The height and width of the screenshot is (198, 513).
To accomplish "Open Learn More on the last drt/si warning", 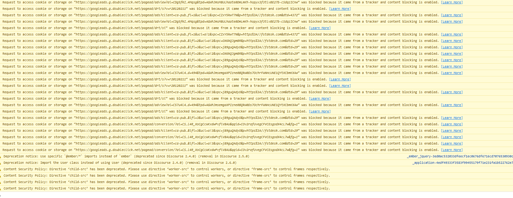I will pyautogui.click(x=319, y=111).
